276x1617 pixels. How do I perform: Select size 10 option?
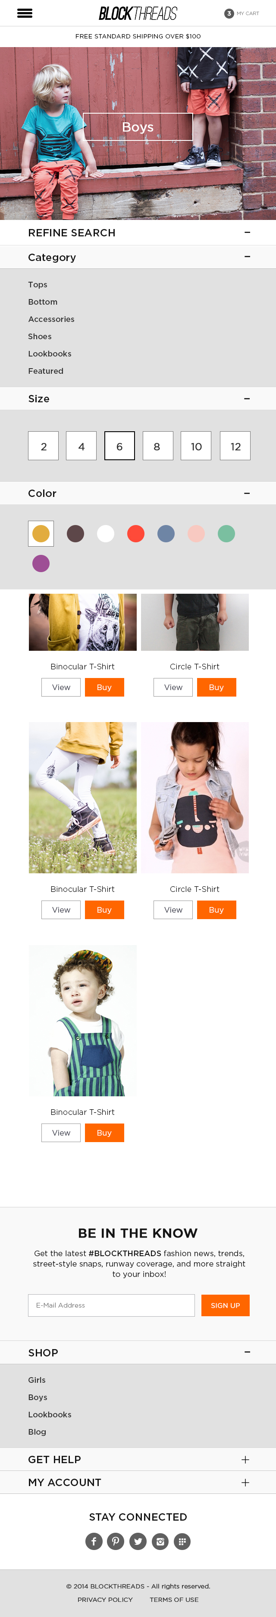[x=196, y=446]
